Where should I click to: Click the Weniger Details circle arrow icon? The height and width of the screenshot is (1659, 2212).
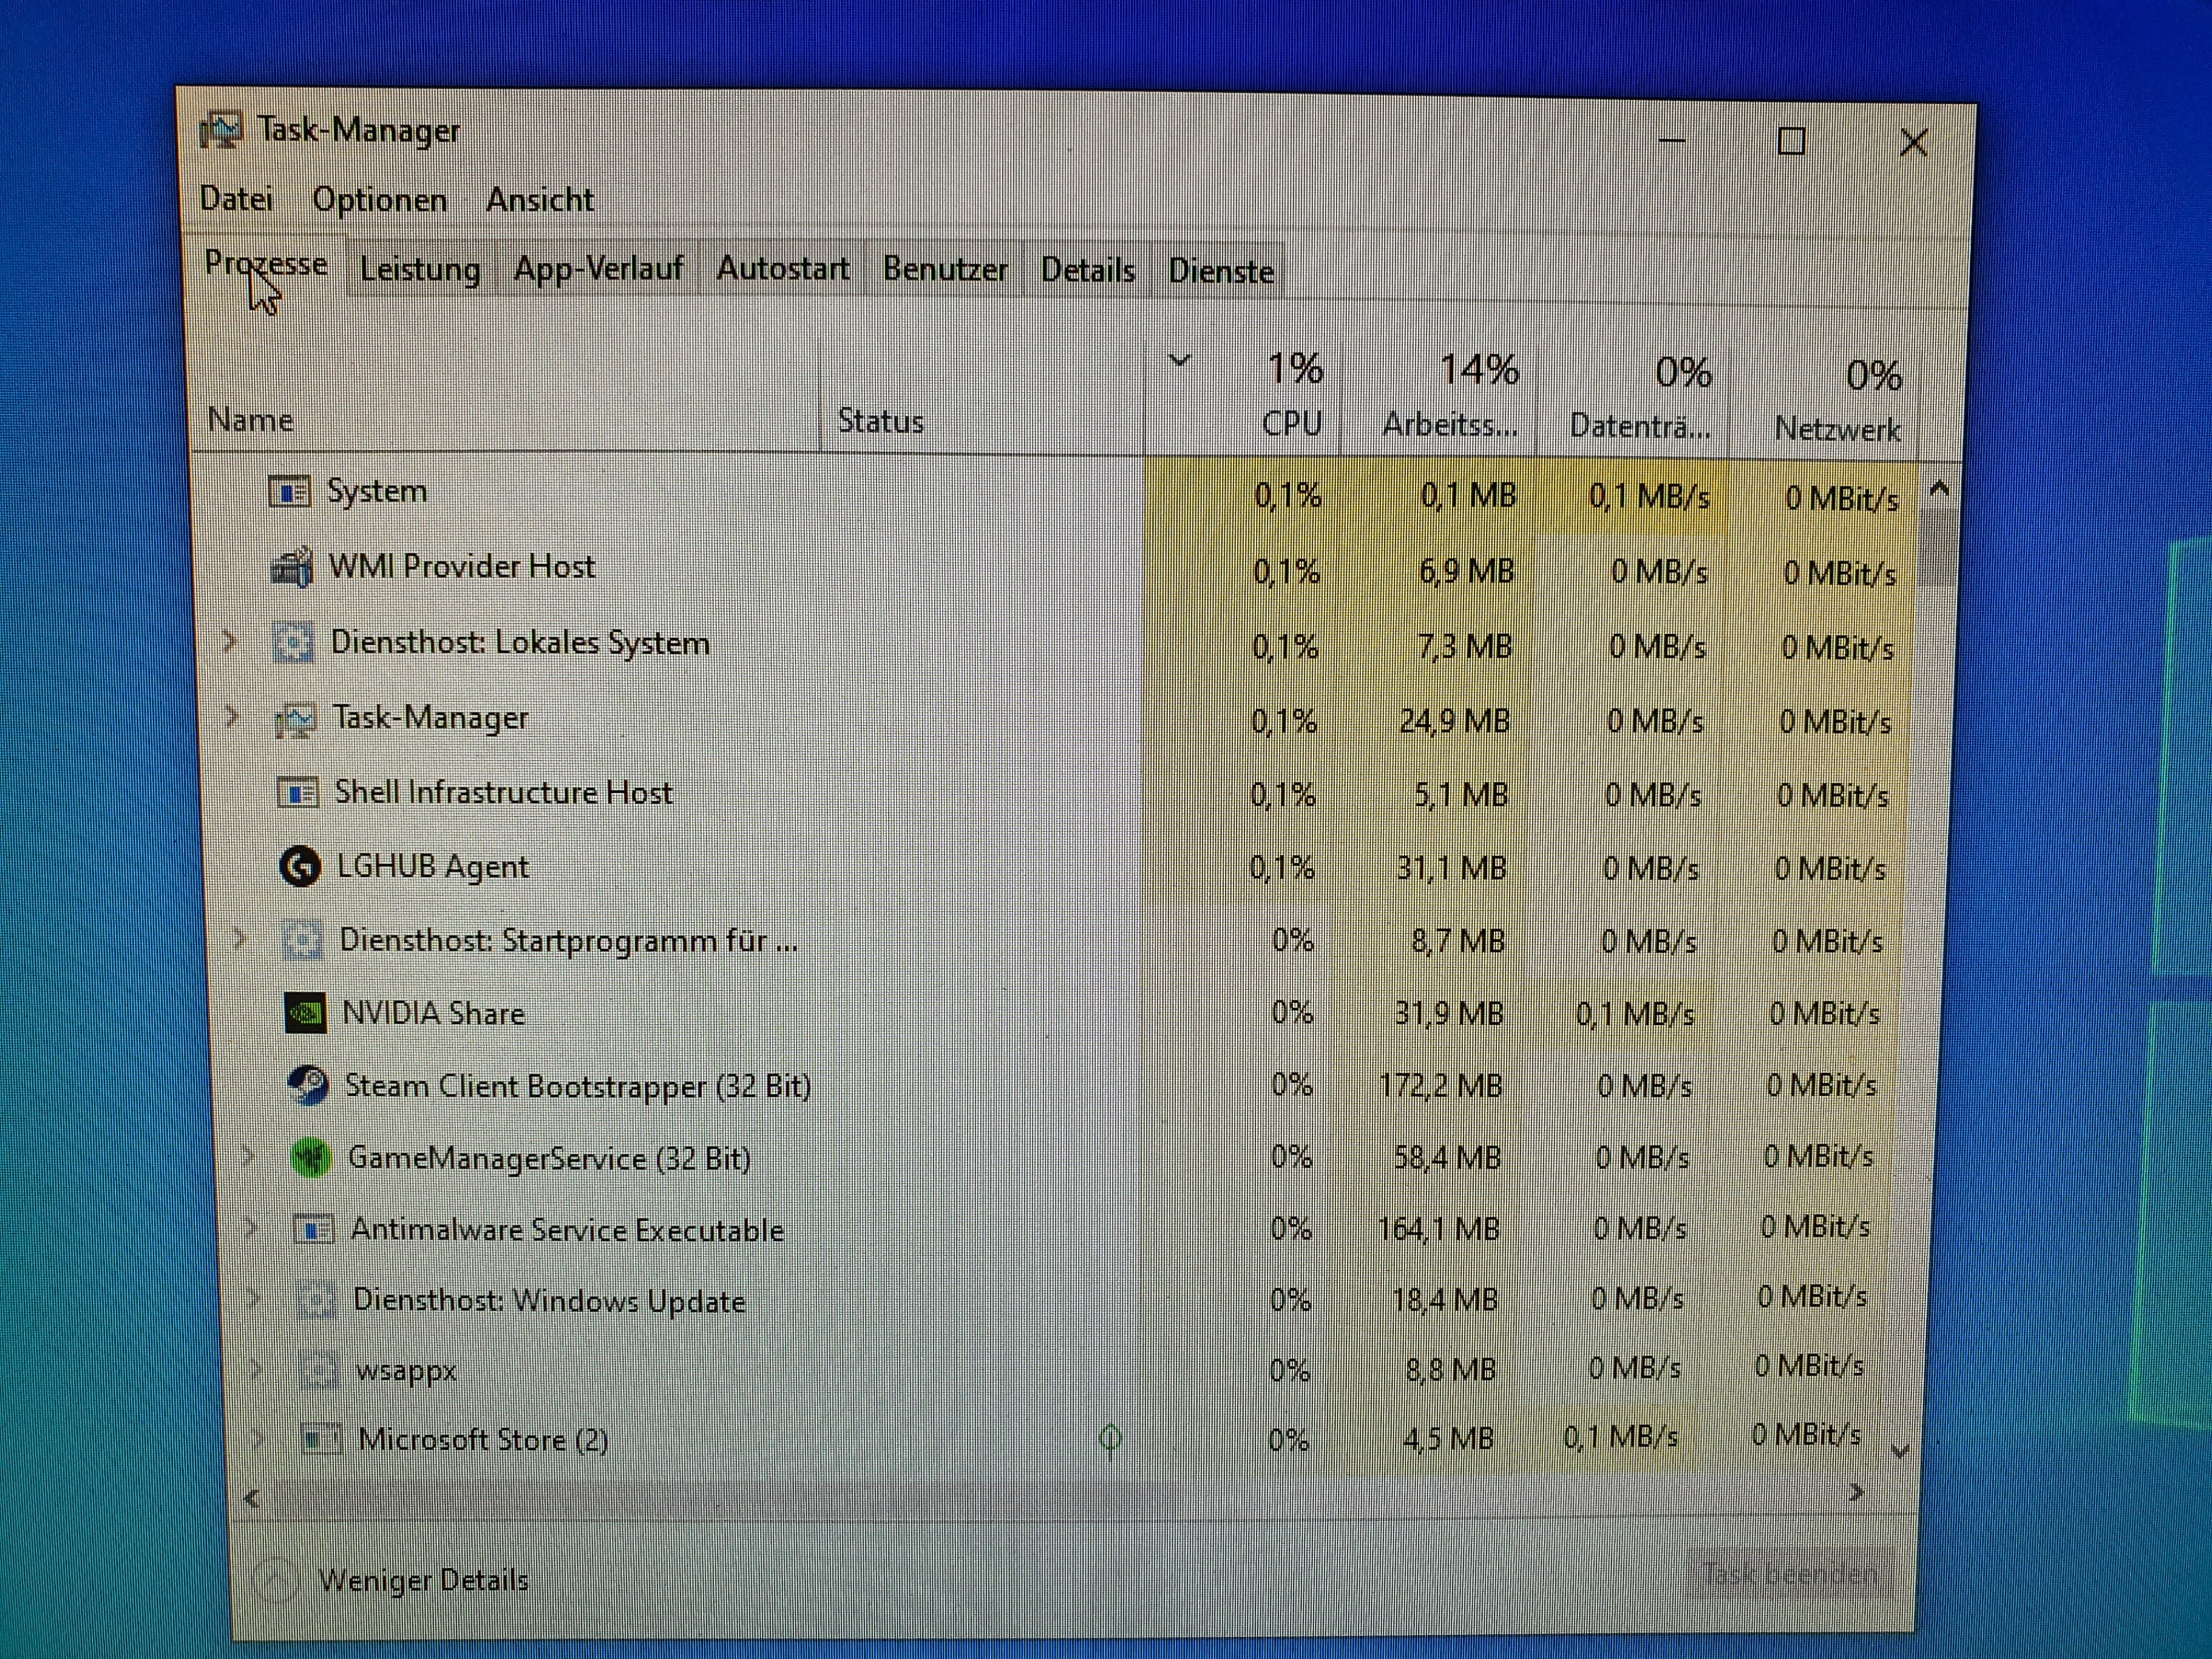pyautogui.click(x=275, y=1580)
